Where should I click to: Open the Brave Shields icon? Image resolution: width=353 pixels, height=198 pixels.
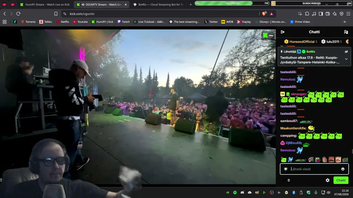click(x=264, y=14)
